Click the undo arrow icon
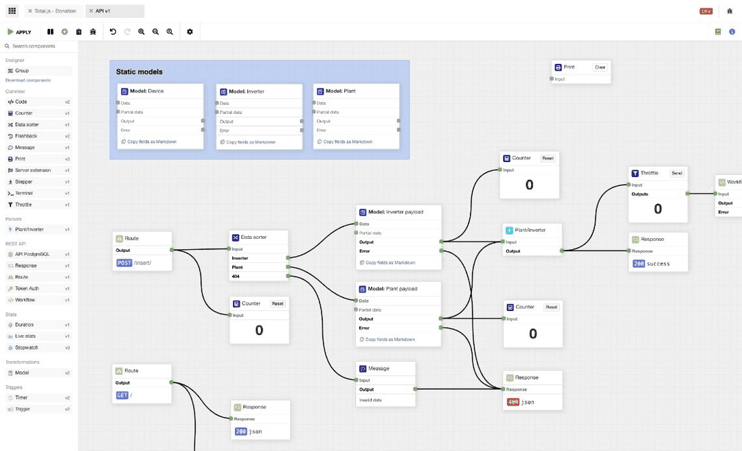This screenshot has width=742, height=451. [113, 32]
